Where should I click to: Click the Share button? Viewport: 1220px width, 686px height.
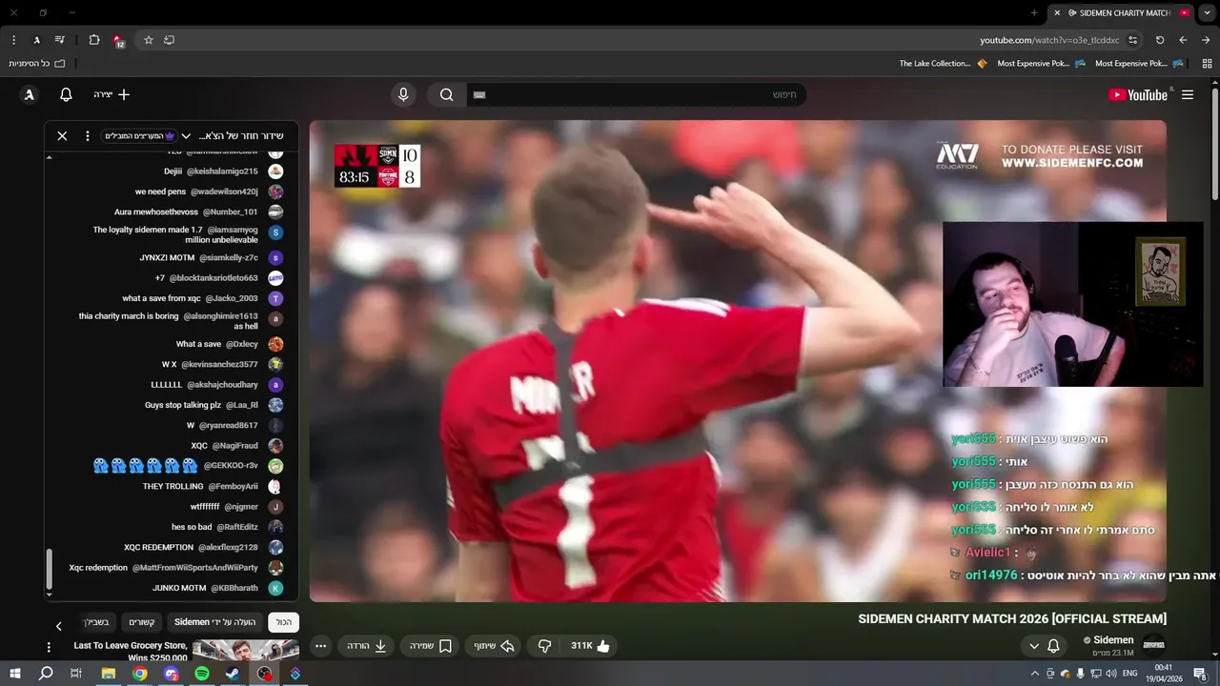tap(495, 646)
